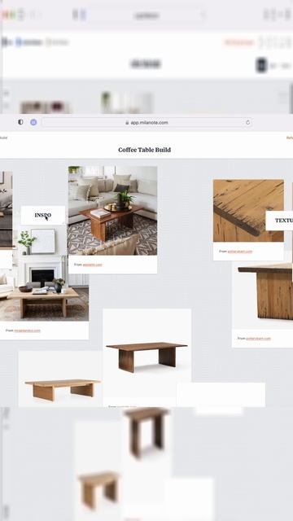Image resolution: width=293 pixels, height=521 pixels.
Task: Open potterybarn.com link under wood texture image
Action: (x=240, y=252)
